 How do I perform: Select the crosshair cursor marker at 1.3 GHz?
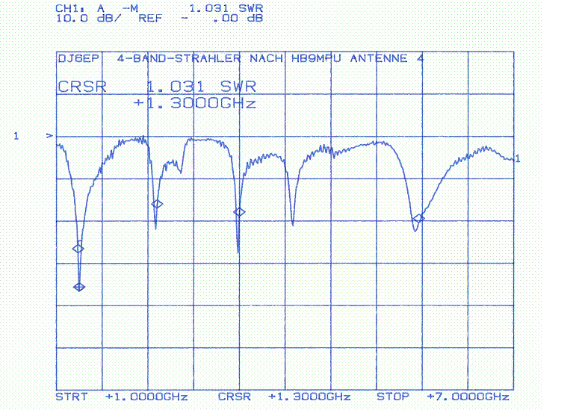79,287
